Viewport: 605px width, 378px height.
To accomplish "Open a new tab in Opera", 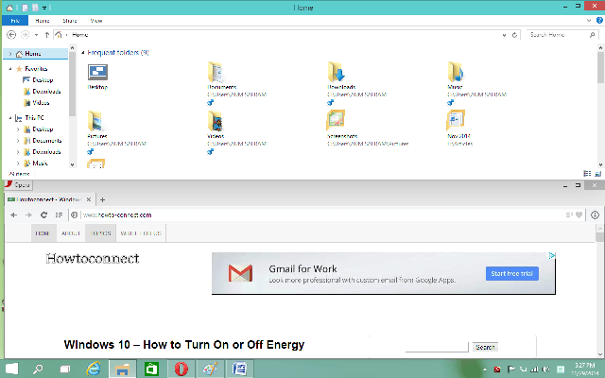I will pos(103,199).
